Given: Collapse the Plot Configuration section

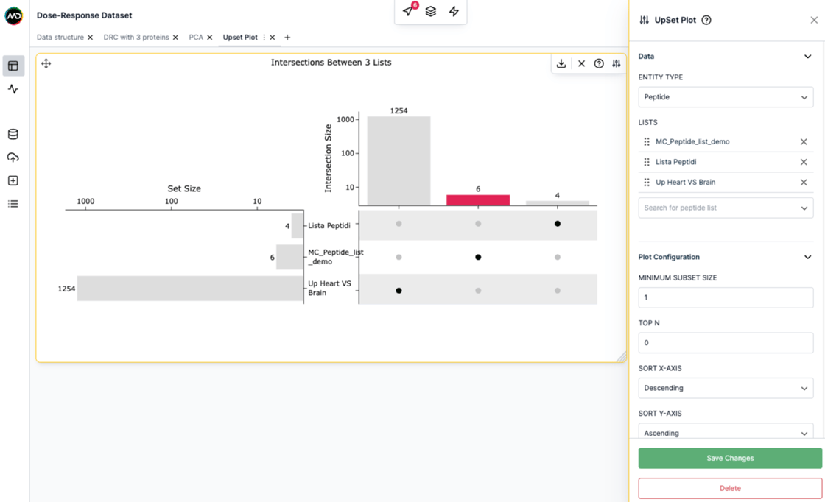Looking at the screenshot, I should click(807, 257).
